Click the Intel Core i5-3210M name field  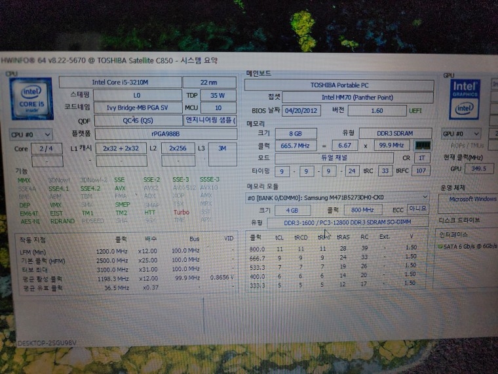[120, 83]
